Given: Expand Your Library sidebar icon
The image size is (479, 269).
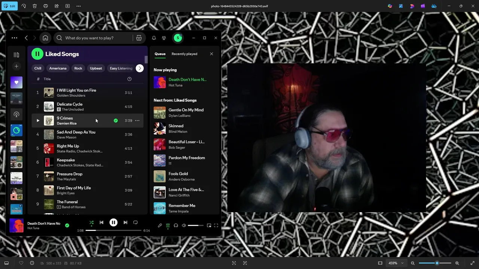Looking at the screenshot, I should tap(16, 55).
